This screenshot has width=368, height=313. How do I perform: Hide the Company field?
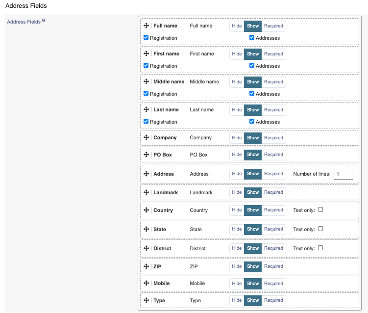tap(237, 138)
